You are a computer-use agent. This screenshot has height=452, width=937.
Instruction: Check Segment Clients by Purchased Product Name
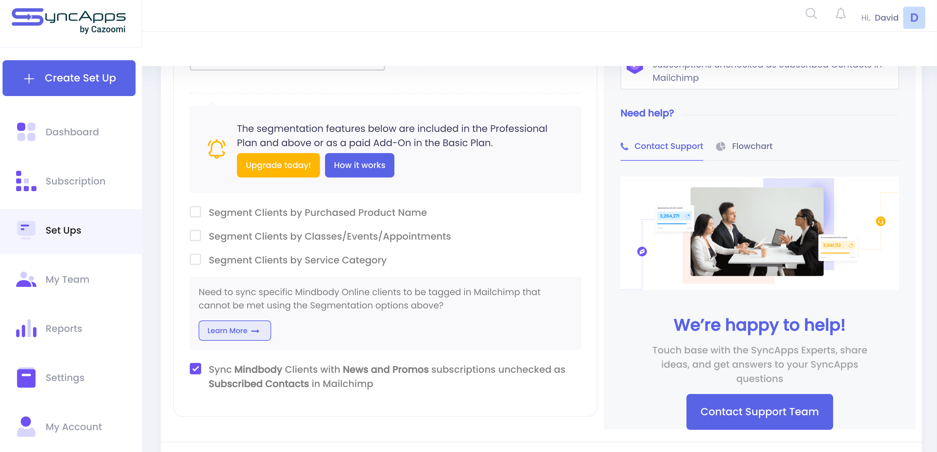click(x=195, y=212)
